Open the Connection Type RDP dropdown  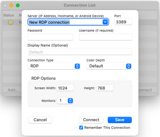point(54,66)
